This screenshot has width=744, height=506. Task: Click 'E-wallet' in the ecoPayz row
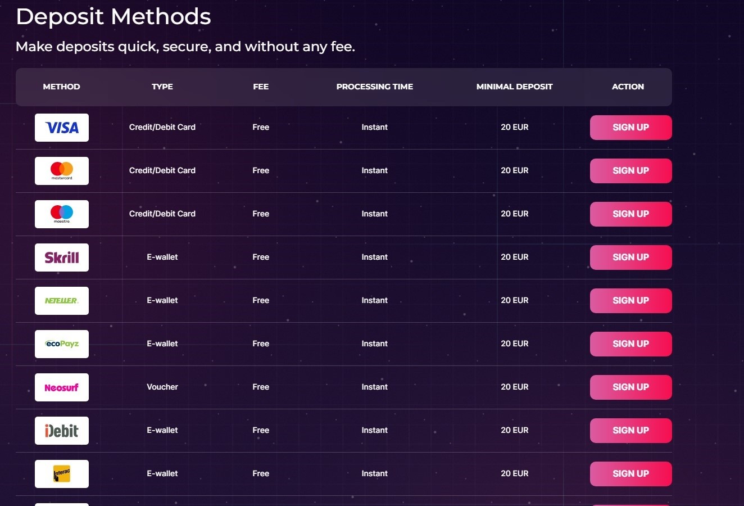(162, 344)
